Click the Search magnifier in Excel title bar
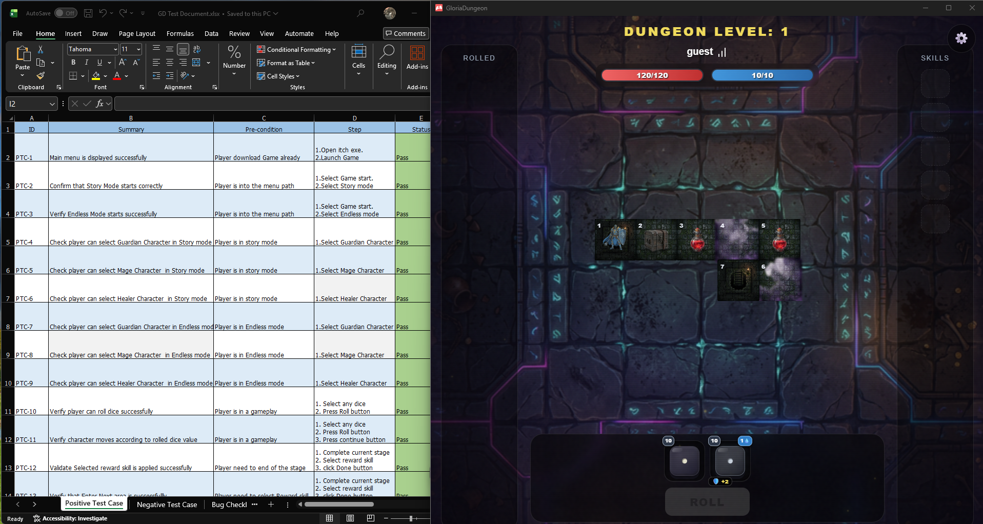 [361, 13]
